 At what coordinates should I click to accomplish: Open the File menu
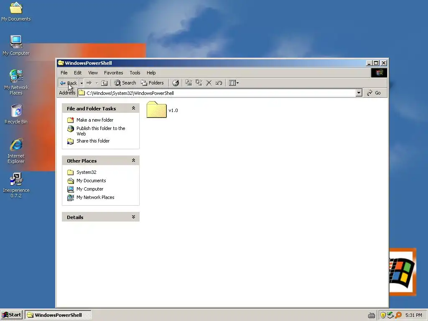coord(64,73)
